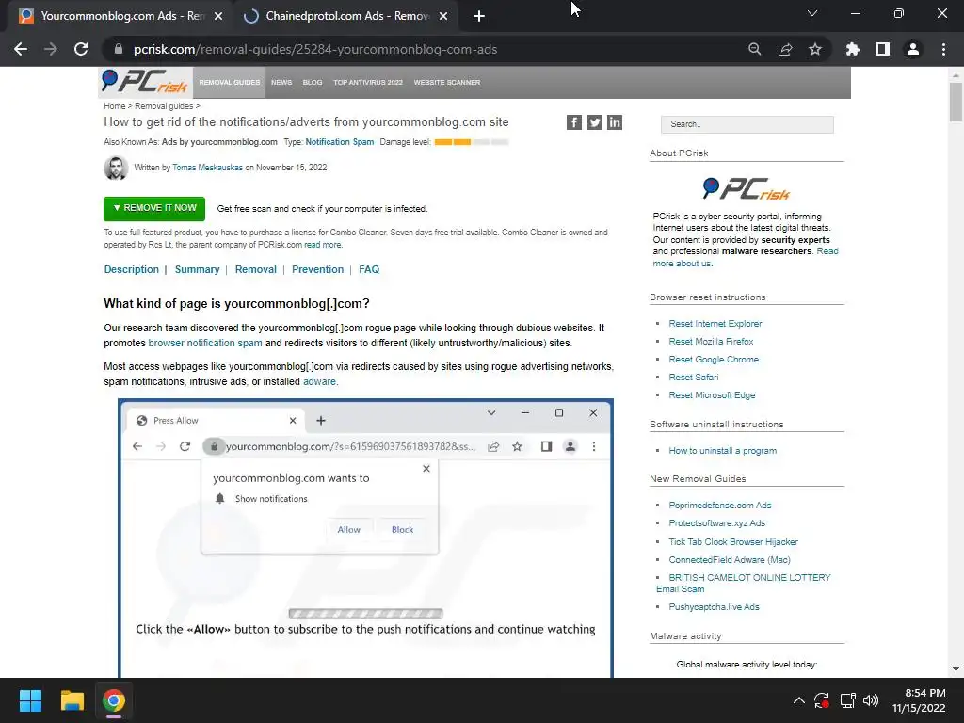Click the PCrisk logo in header
Image resolution: width=964 pixels, height=723 pixels.
pos(145,83)
